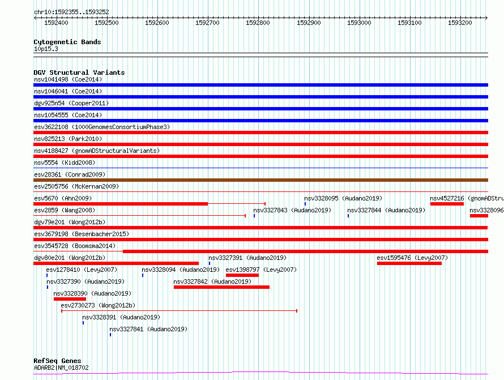Open esv1595476 (Levy2007) label

tap(412, 258)
